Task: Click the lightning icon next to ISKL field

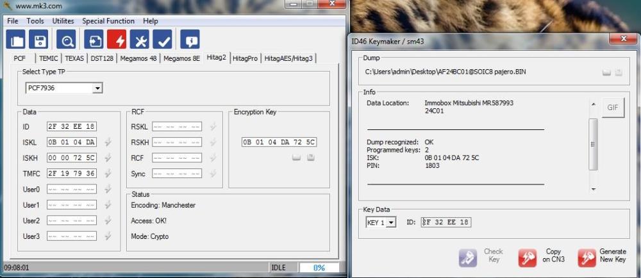Action: 108,142
